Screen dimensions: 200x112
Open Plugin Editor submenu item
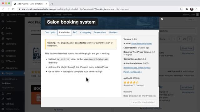7,88
